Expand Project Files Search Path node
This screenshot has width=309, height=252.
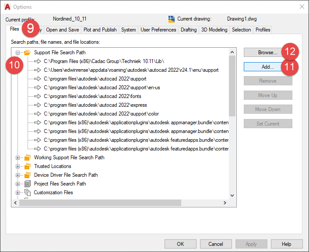tap(18, 184)
